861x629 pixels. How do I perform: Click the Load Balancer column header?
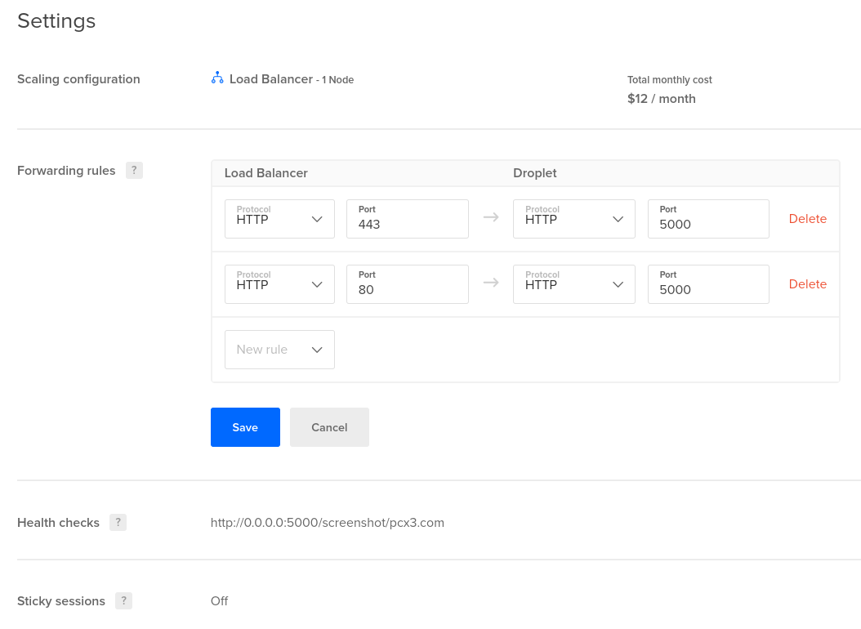click(x=265, y=173)
